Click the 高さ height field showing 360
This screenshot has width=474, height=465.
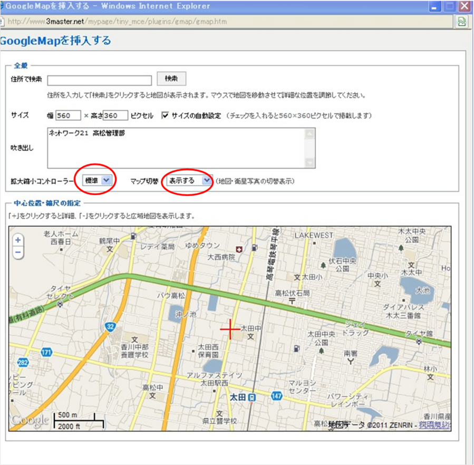(x=115, y=115)
